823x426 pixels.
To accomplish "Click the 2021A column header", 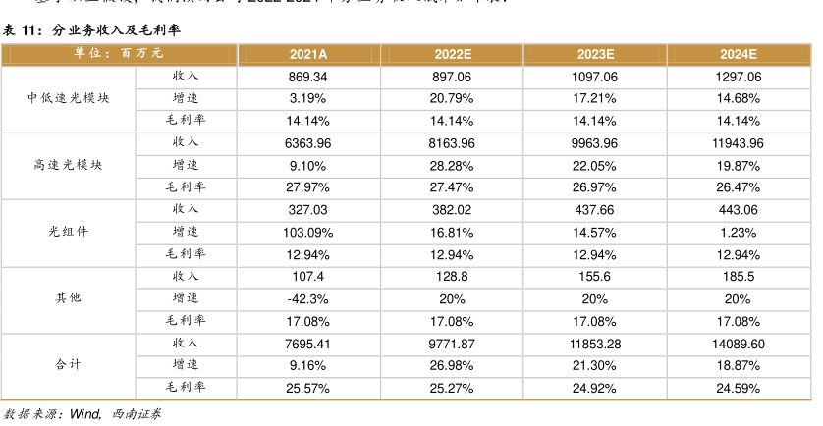I will 307,54.
